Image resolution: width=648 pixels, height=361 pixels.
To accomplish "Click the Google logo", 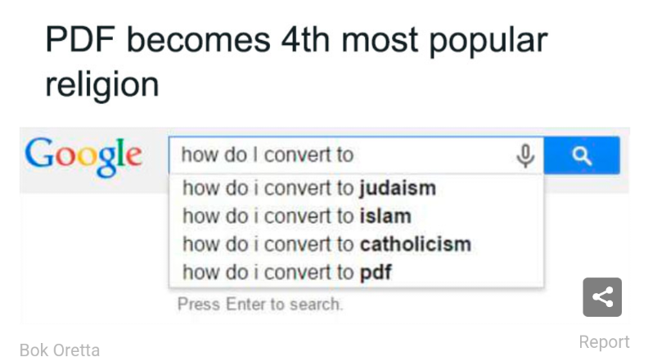I will pyautogui.click(x=83, y=155).
